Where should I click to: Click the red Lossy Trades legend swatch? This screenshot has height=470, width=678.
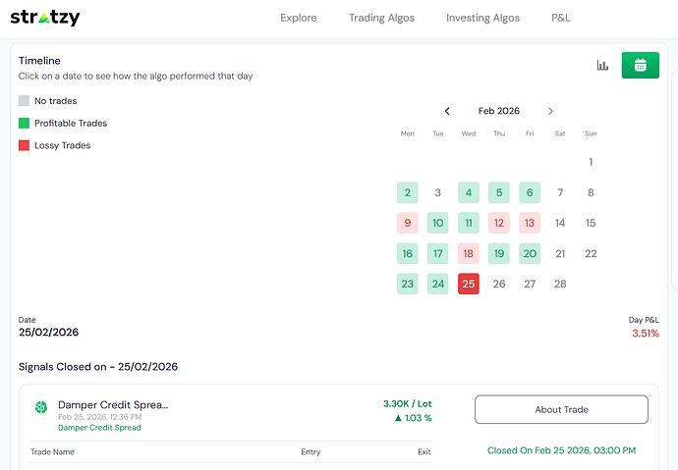click(x=25, y=146)
